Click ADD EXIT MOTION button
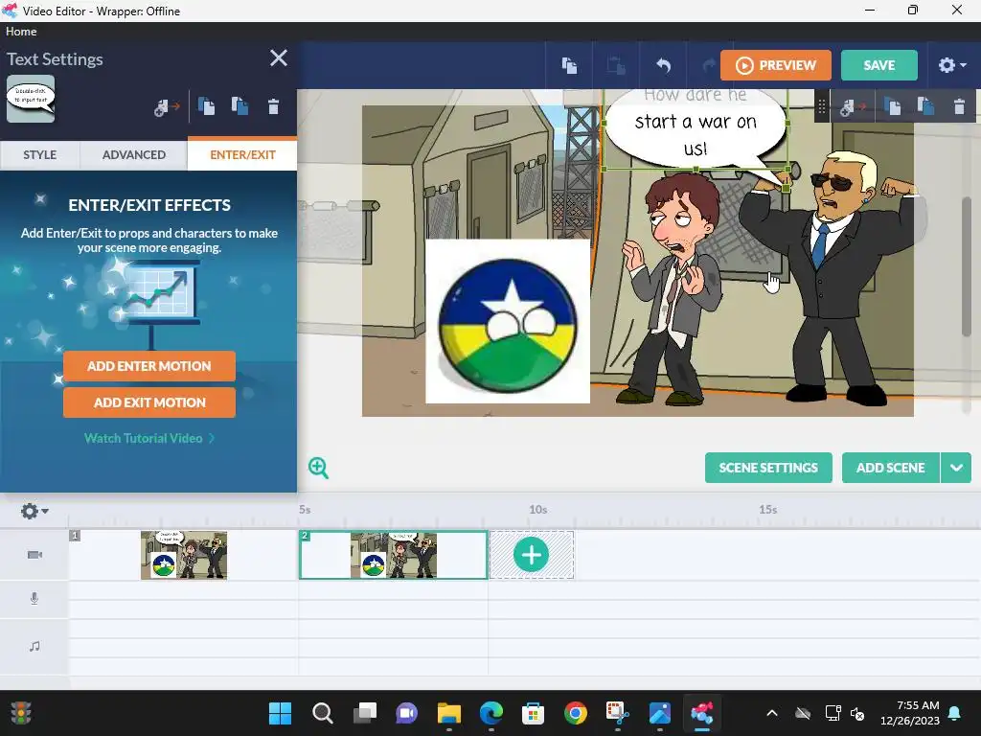Screen dimensions: 981x736 pos(148,402)
